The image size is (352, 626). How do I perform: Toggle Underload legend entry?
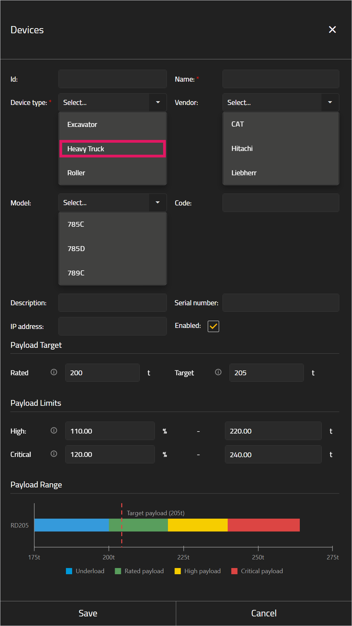pyautogui.click(x=85, y=571)
